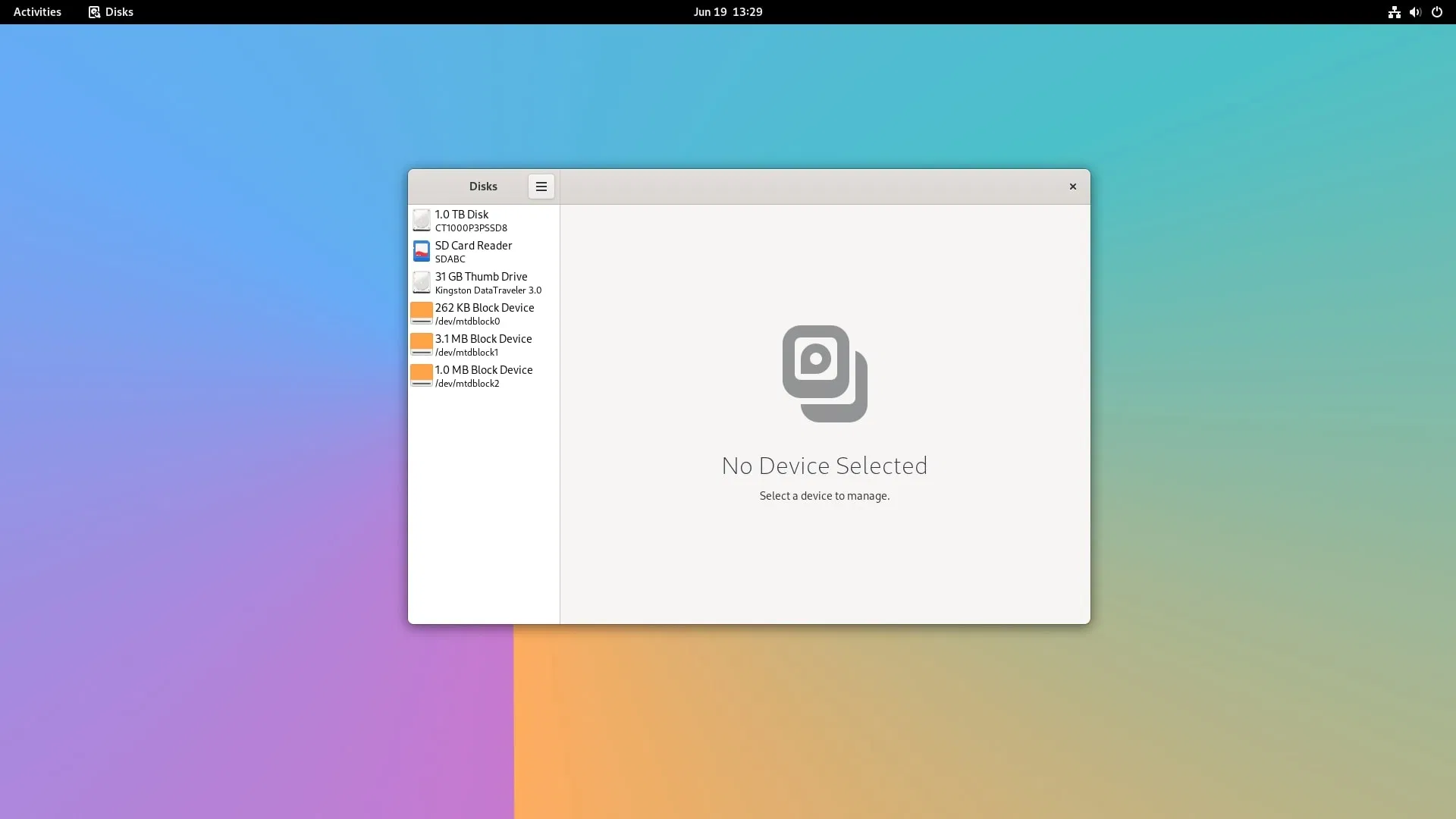Click the orange 262 KB Block Device icon
Viewport: 1456px width, 819px height.
421,313
